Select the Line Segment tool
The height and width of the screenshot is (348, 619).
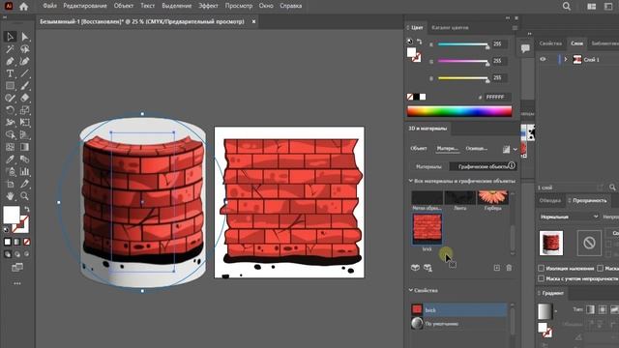pos(25,73)
